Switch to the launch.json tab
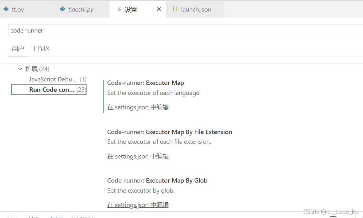Screen dimensions: 363x218 (195, 9)
